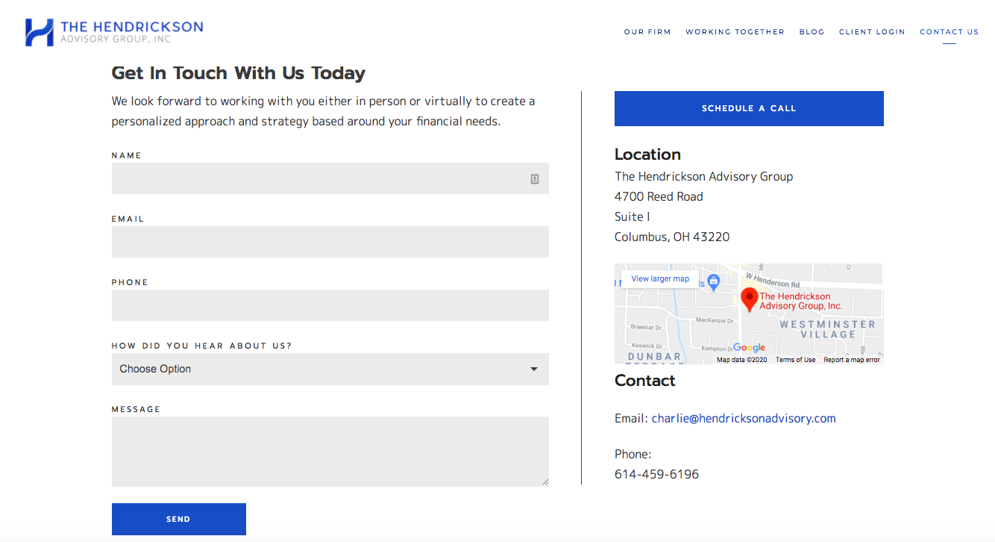Focus the Email input field
Image resolution: width=995 pixels, height=542 pixels.
pos(330,242)
